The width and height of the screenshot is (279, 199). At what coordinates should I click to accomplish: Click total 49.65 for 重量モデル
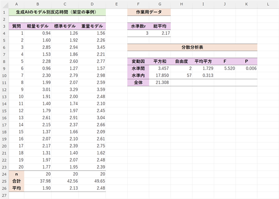(x=92, y=181)
